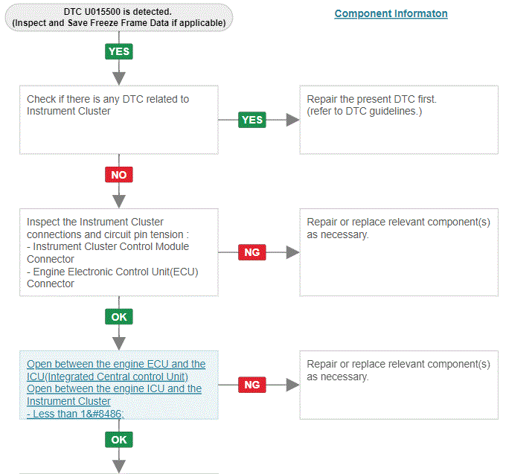Viewport: 506px width, 474px height.
Task: Select the Repair the present DTC first box
Action: [399, 120]
